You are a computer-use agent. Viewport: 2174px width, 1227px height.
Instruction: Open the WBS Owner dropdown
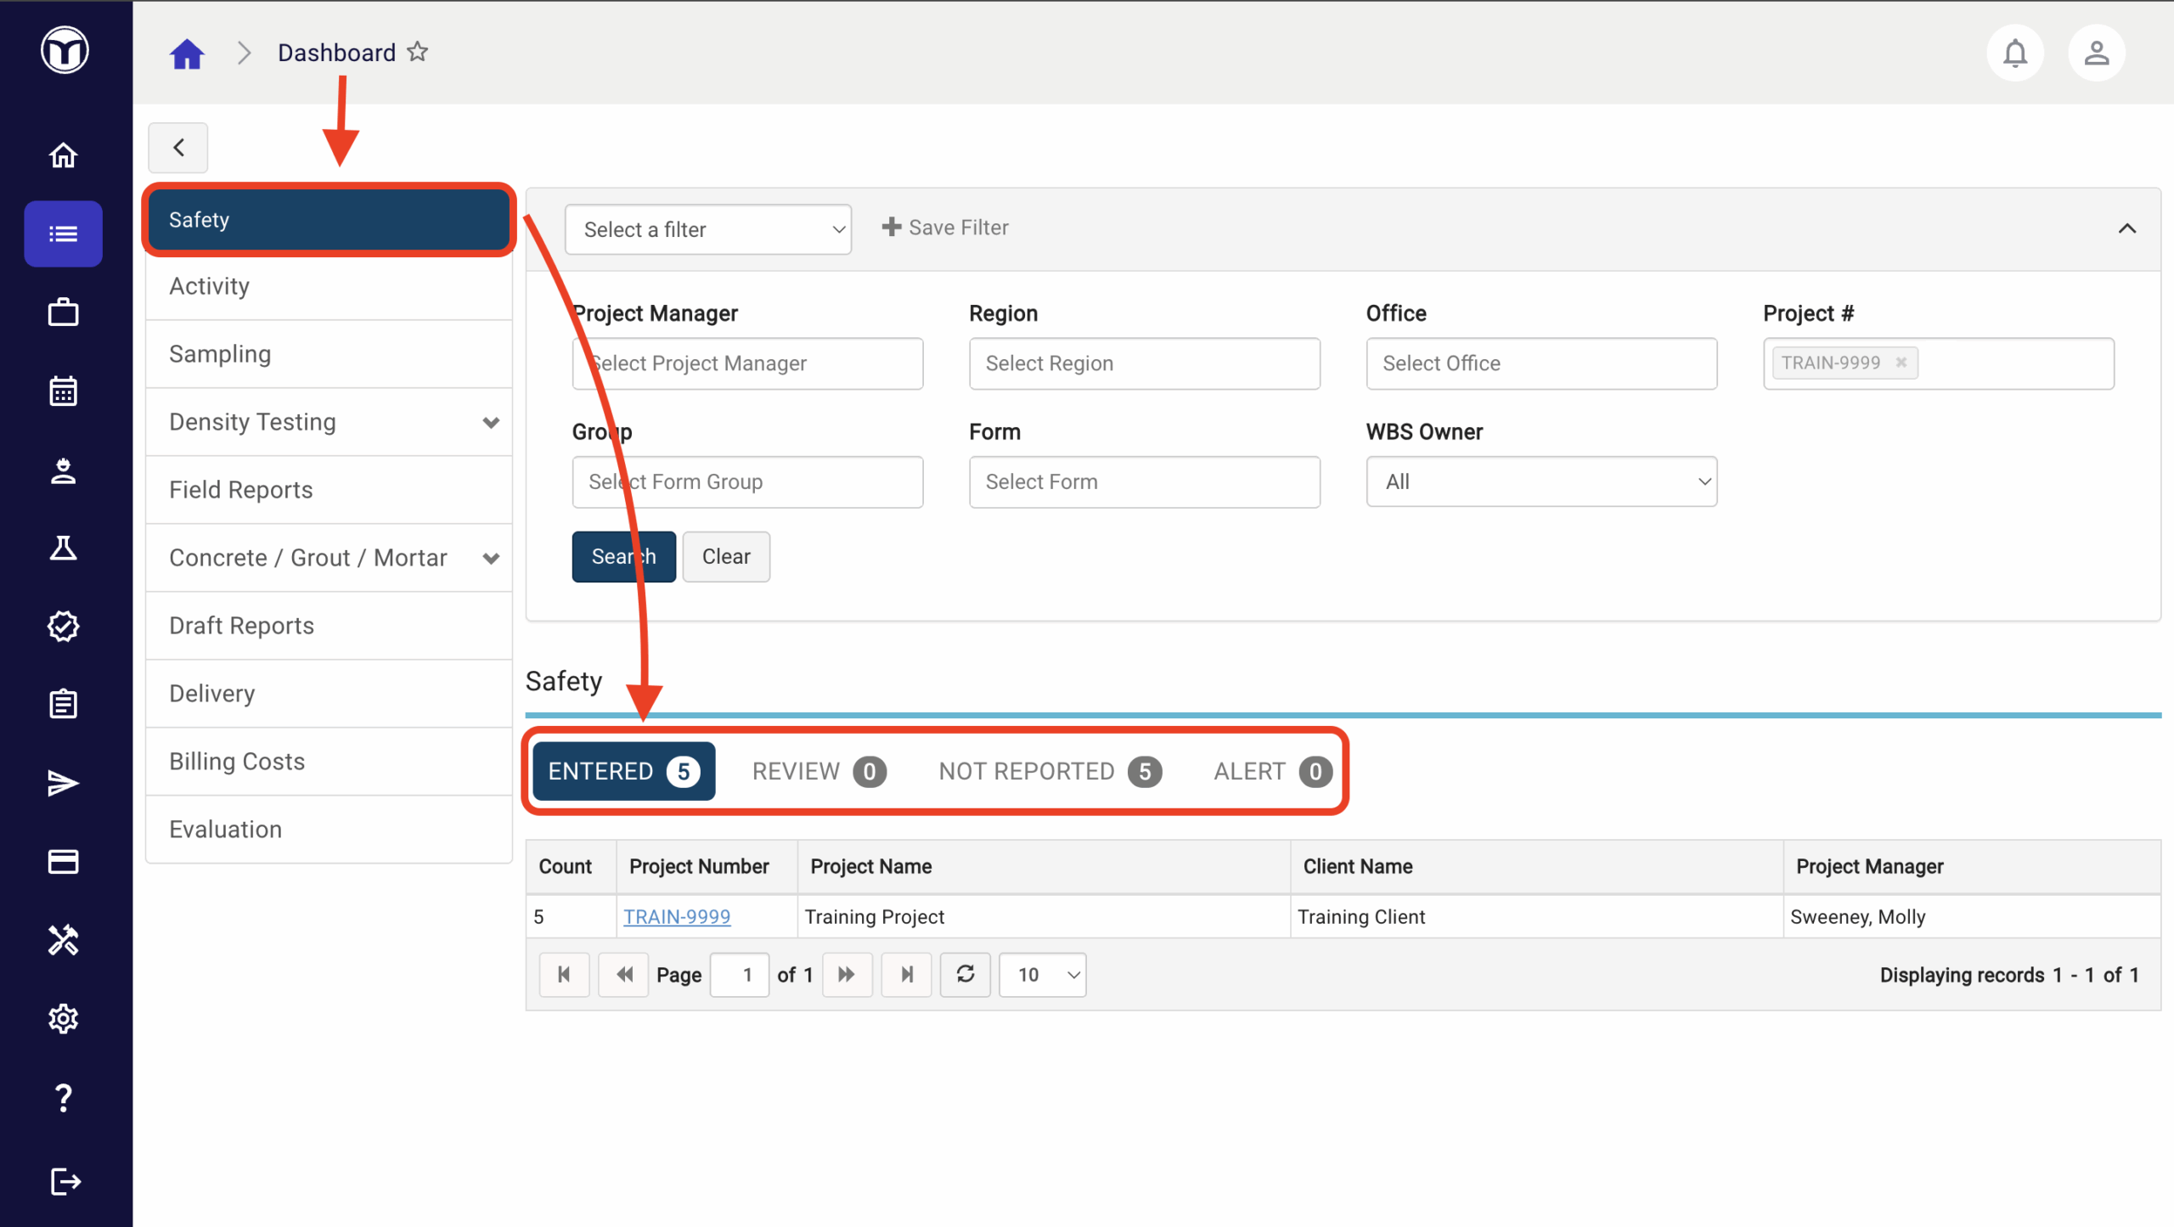tap(1540, 481)
